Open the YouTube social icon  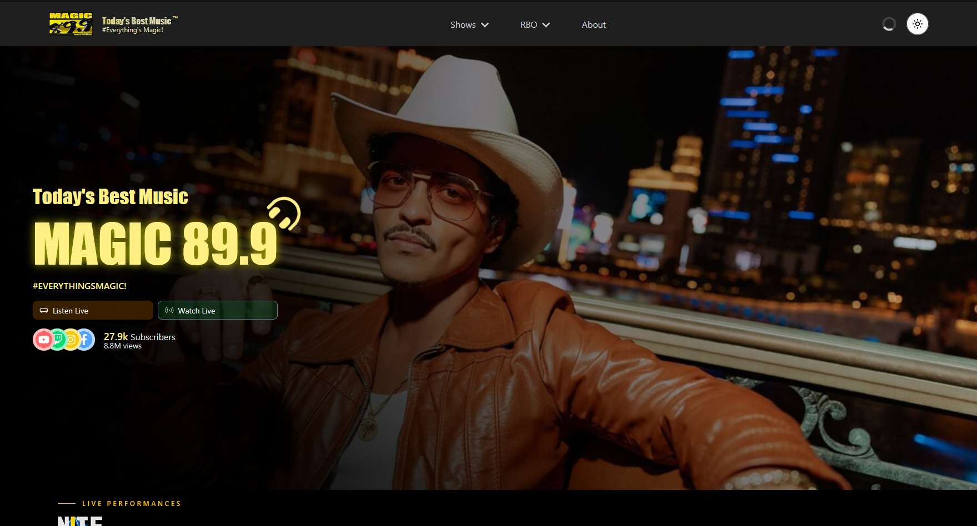point(44,340)
